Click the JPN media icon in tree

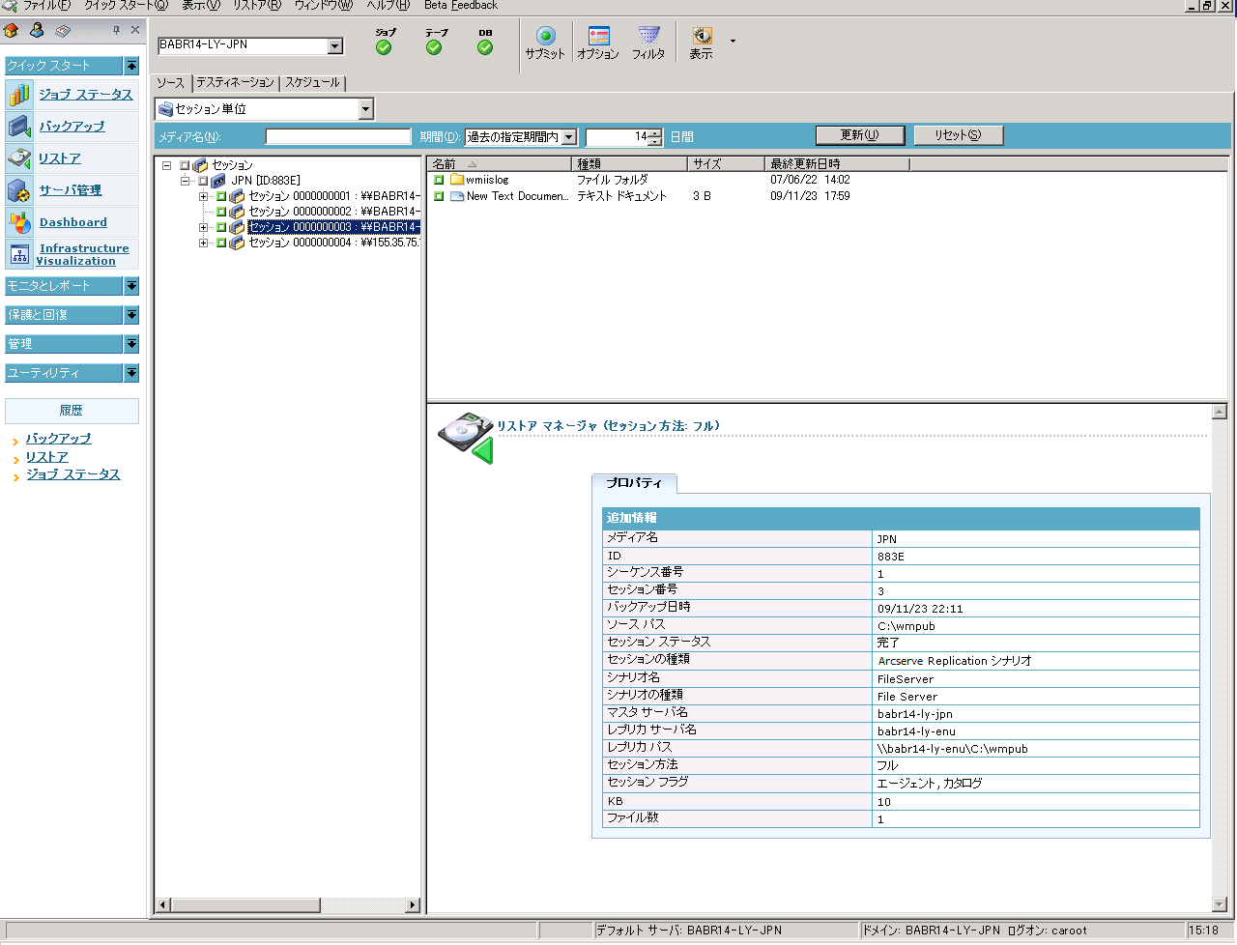click(x=219, y=181)
